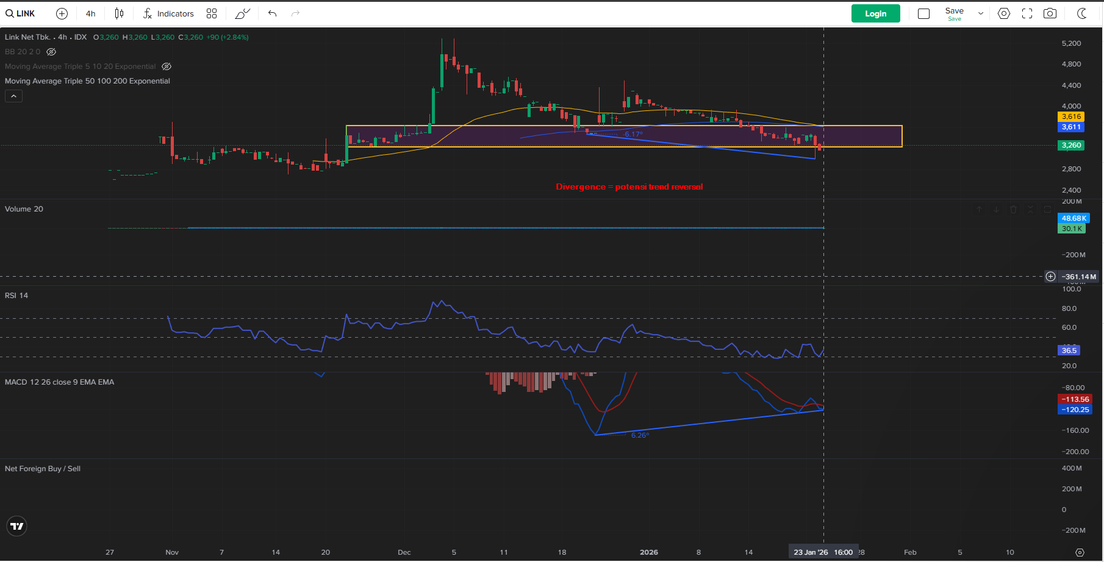The height and width of the screenshot is (562, 1104).
Task: Redo the last chart action
Action: click(x=296, y=13)
